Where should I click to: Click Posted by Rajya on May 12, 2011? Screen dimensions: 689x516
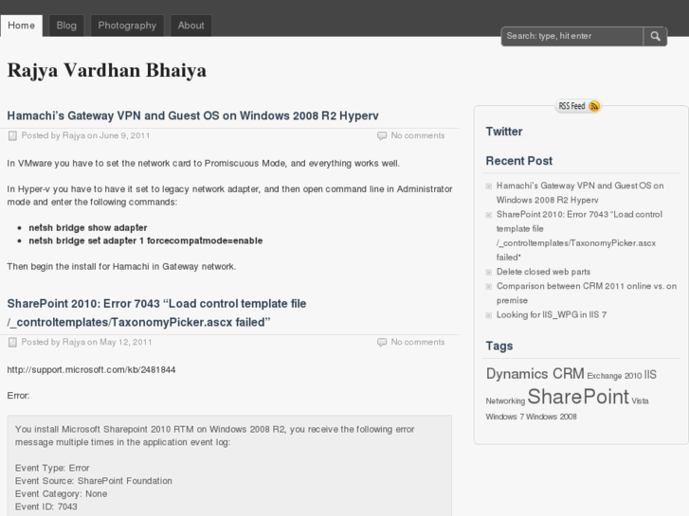point(86,342)
